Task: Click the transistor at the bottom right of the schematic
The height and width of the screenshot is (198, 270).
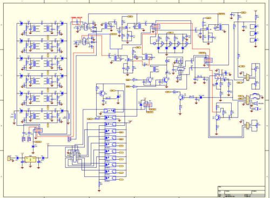Action: (218, 118)
